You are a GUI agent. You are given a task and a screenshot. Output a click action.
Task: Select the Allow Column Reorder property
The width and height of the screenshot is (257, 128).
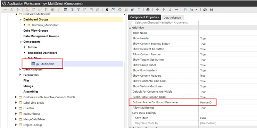pos(147,54)
